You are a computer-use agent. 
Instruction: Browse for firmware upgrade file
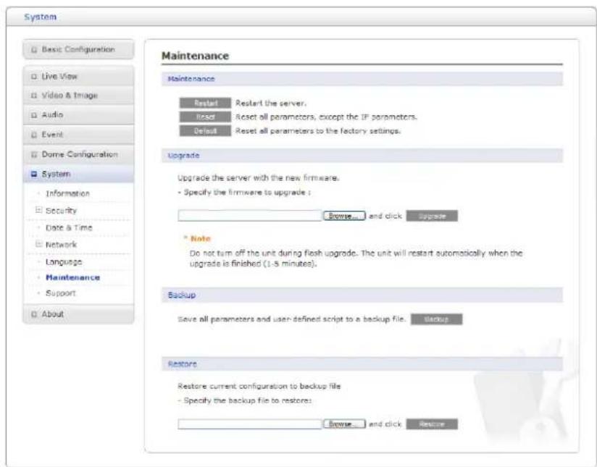[344, 216]
